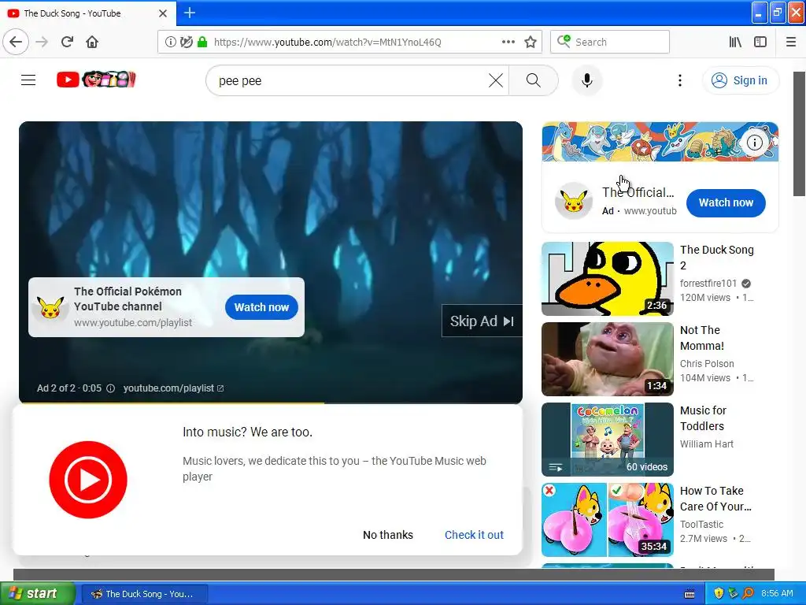Open the Firefox Library icon

pyautogui.click(x=735, y=42)
